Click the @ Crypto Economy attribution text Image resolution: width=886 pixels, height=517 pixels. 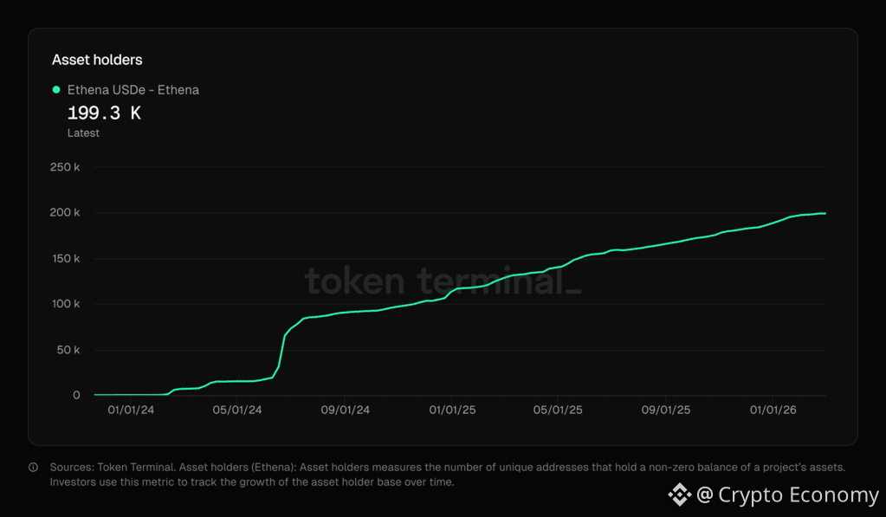click(787, 494)
